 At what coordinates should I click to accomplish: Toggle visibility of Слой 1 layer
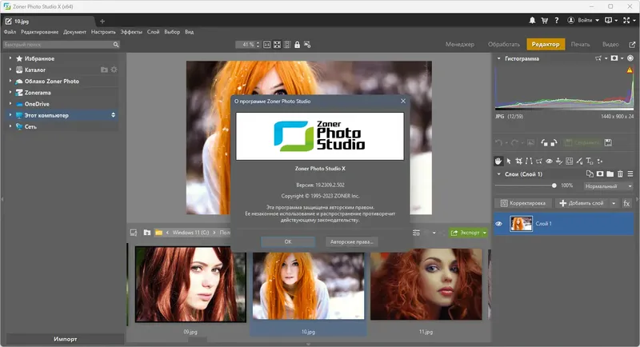pyautogui.click(x=498, y=223)
